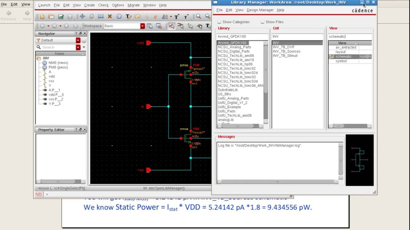Select the INV_TB_DVF cell
410x230 pixels.
[x=283, y=47]
